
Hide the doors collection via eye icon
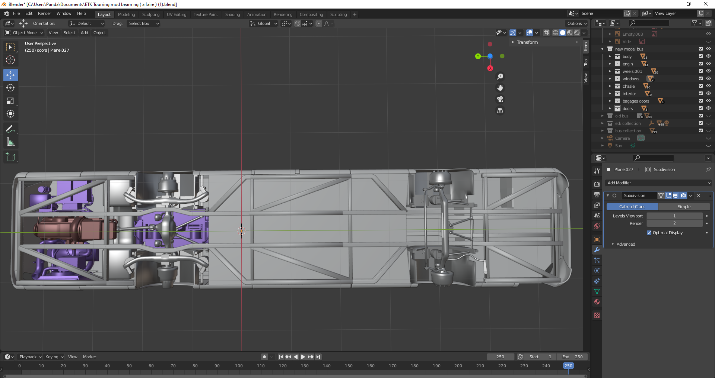[x=708, y=109]
